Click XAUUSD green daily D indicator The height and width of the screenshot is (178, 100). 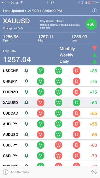(x=77, y=103)
